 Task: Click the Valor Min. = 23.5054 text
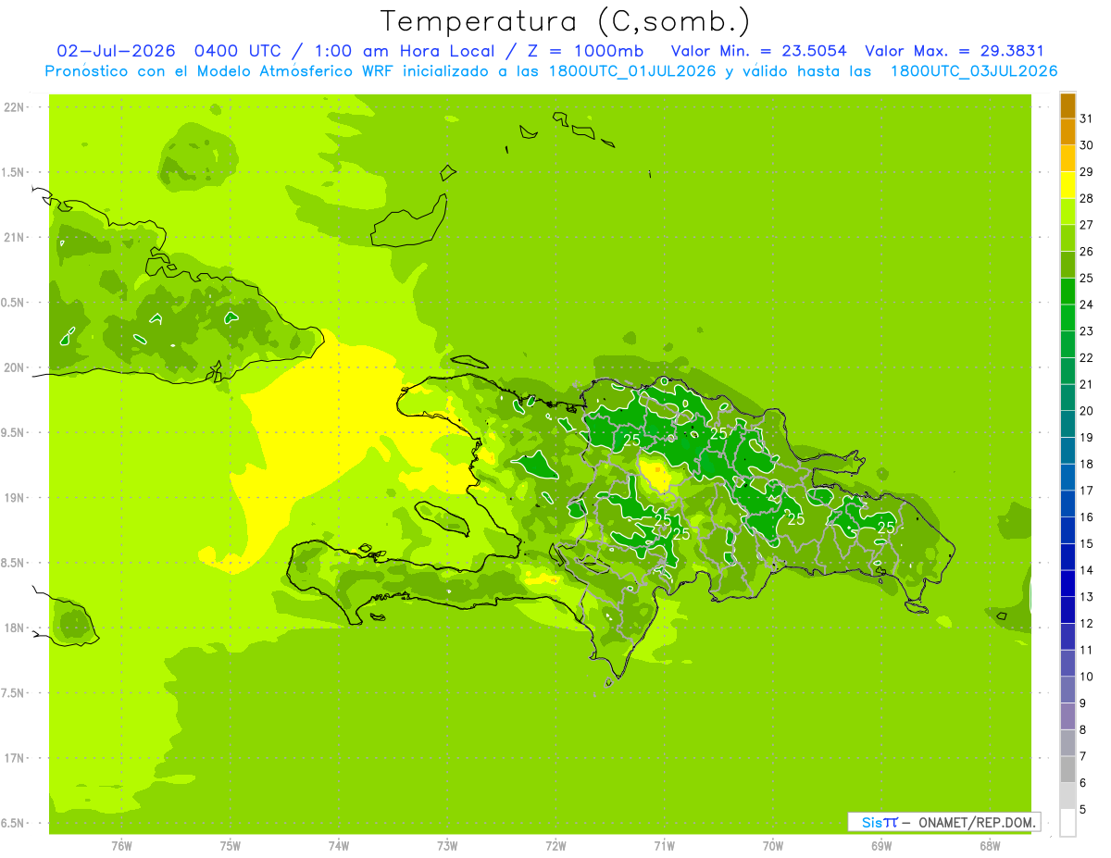(x=758, y=51)
